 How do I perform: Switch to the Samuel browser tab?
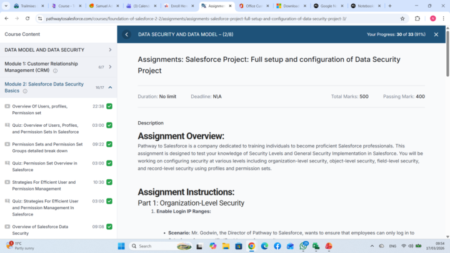[x=104, y=6]
